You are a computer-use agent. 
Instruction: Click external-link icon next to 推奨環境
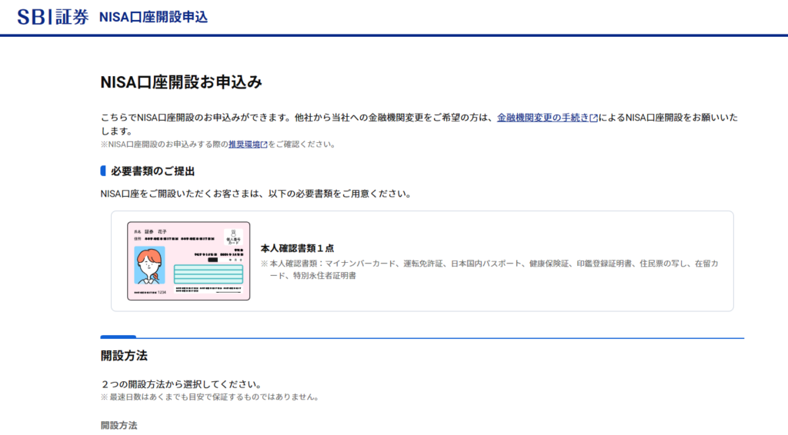[x=264, y=144]
